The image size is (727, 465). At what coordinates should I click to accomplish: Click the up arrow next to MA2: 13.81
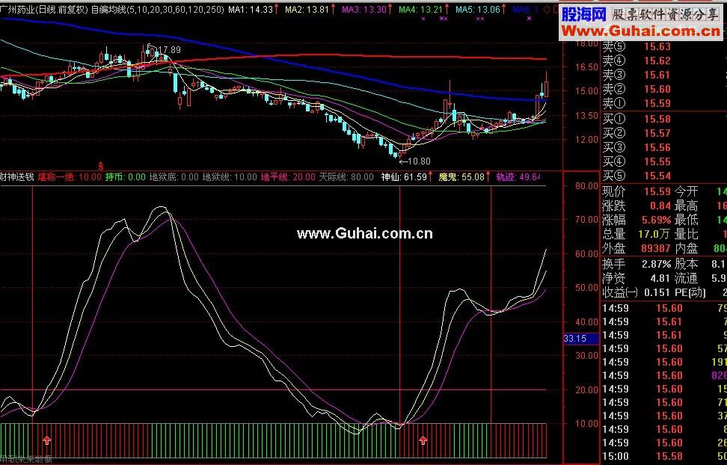click(334, 9)
